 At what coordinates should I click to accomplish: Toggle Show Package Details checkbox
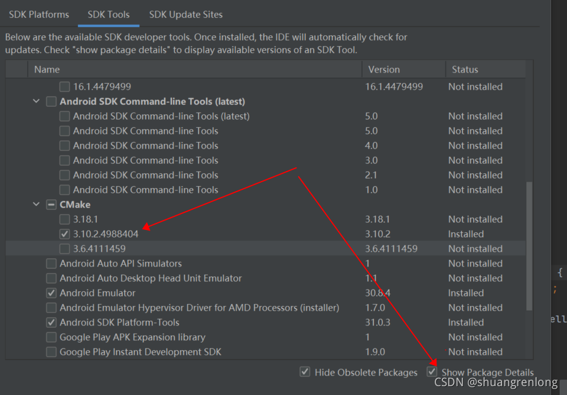[x=432, y=372]
